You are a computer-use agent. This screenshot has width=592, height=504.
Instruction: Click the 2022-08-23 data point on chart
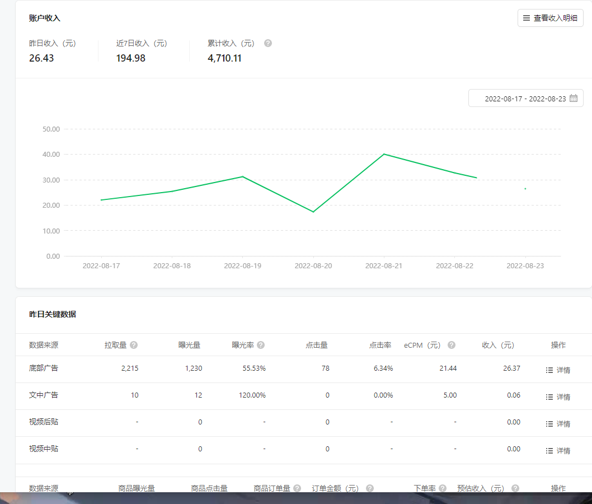coord(525,189)
